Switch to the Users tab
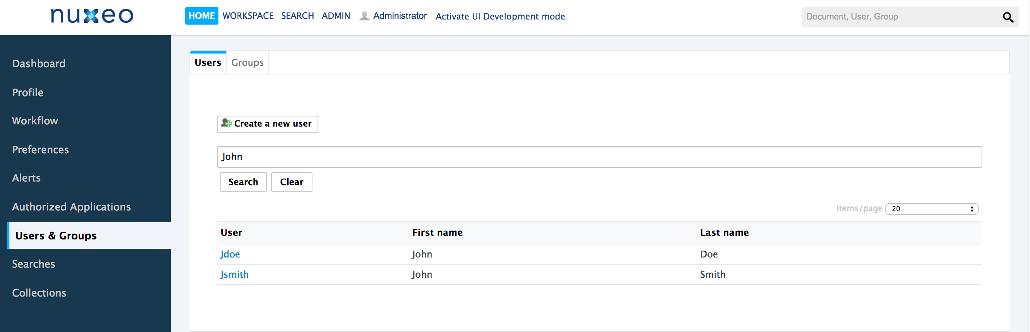Image resolution: width=1030 pixels, height=332 pixels. click(x=208, y=63)
